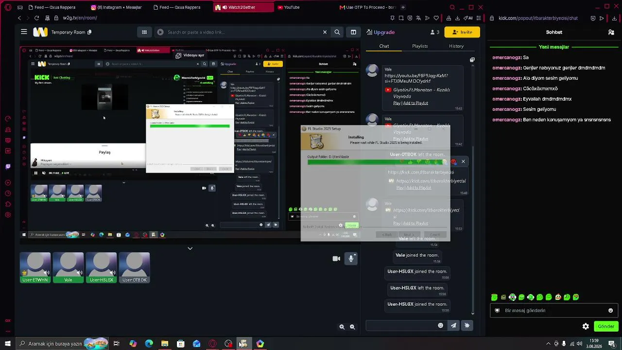Open the Watch2Gether hamburger menu
This screenshot has width=622, height=350.
click(x=24, y=32)
